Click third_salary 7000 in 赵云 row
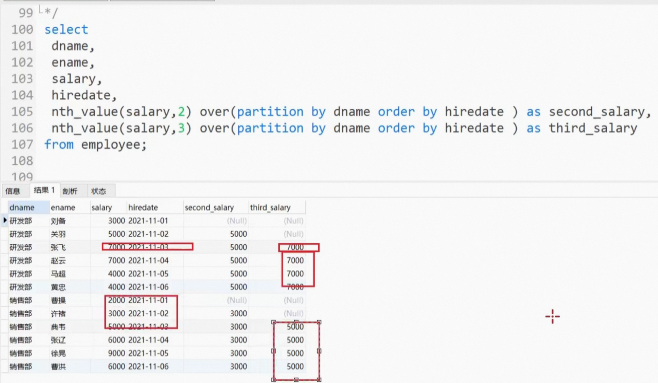Image resolution: width=658 pixels, height=383 pixels. tap(295, 261)
